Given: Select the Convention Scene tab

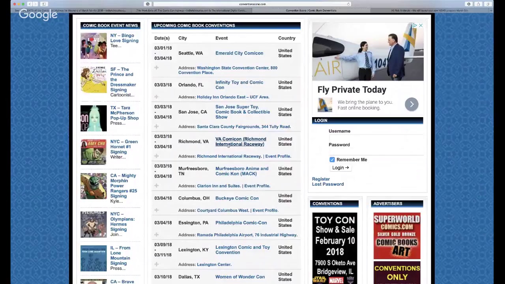Looking at the screenshot, I should (311, 10).
